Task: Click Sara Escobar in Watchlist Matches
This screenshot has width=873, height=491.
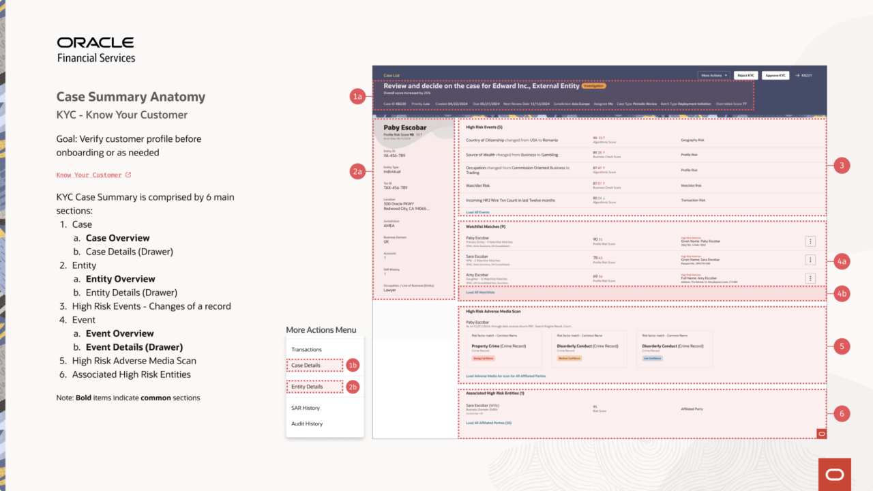Action: coord(477,256)
